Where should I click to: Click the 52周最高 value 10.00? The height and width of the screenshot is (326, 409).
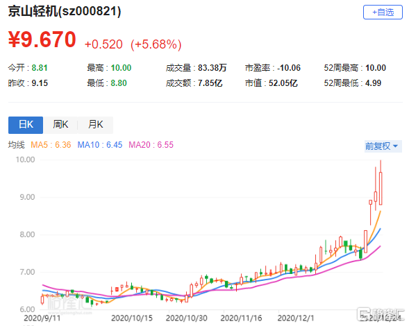click(376, 68)
